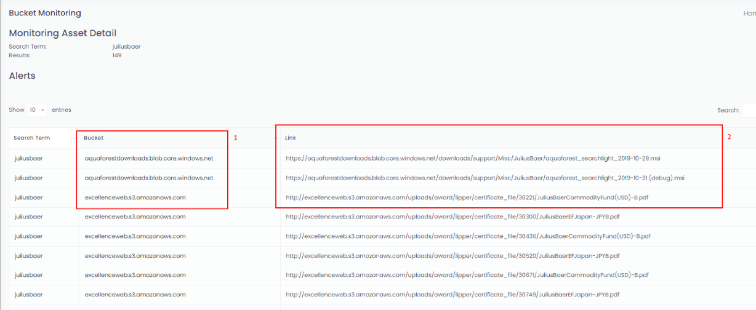756x310 pixels.
Task: Click the Monitoring Asset Detail heading
Action: 63,33
